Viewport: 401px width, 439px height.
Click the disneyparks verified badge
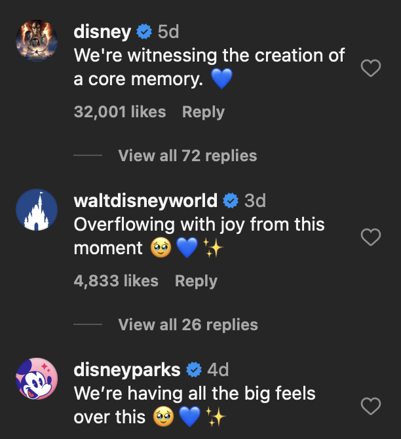coord(194,370)
